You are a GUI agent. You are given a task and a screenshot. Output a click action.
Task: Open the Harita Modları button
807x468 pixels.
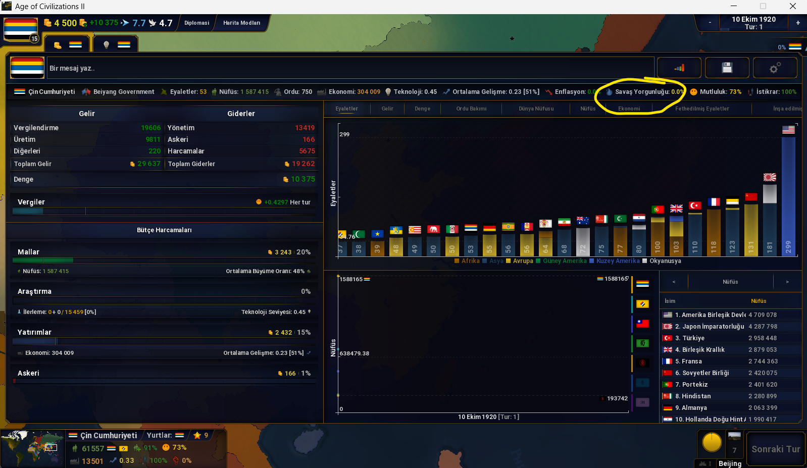tap(242, 23)
